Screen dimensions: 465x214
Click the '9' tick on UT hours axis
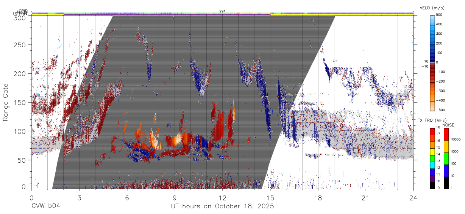point(175,197)
